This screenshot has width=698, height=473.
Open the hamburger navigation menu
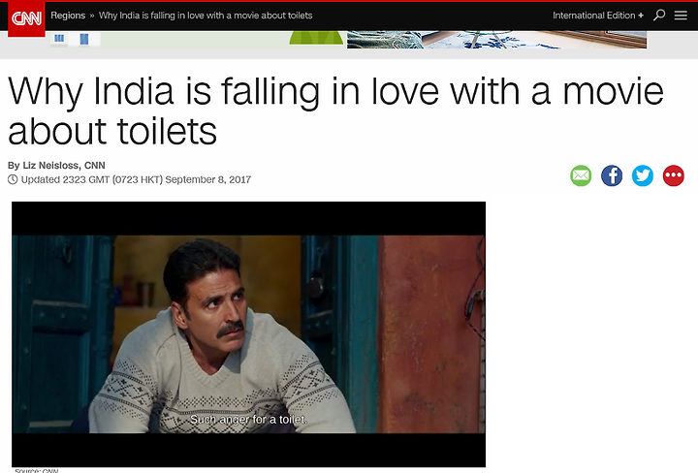click(x=681, y=16)
